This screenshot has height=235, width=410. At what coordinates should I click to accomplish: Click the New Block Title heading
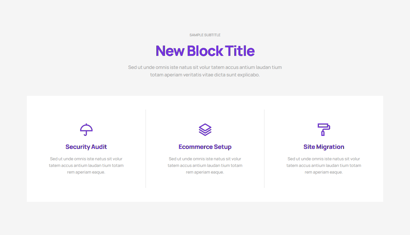pyautogui.click(x=205, y=51)
